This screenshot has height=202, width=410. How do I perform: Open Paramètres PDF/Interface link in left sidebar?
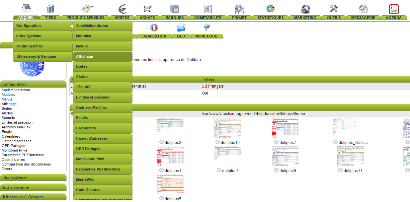click(x=23, y=155)
